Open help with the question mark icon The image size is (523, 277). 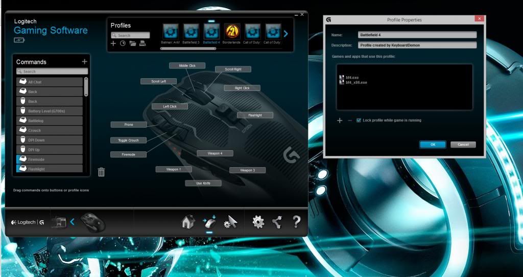tap(296, 222)
